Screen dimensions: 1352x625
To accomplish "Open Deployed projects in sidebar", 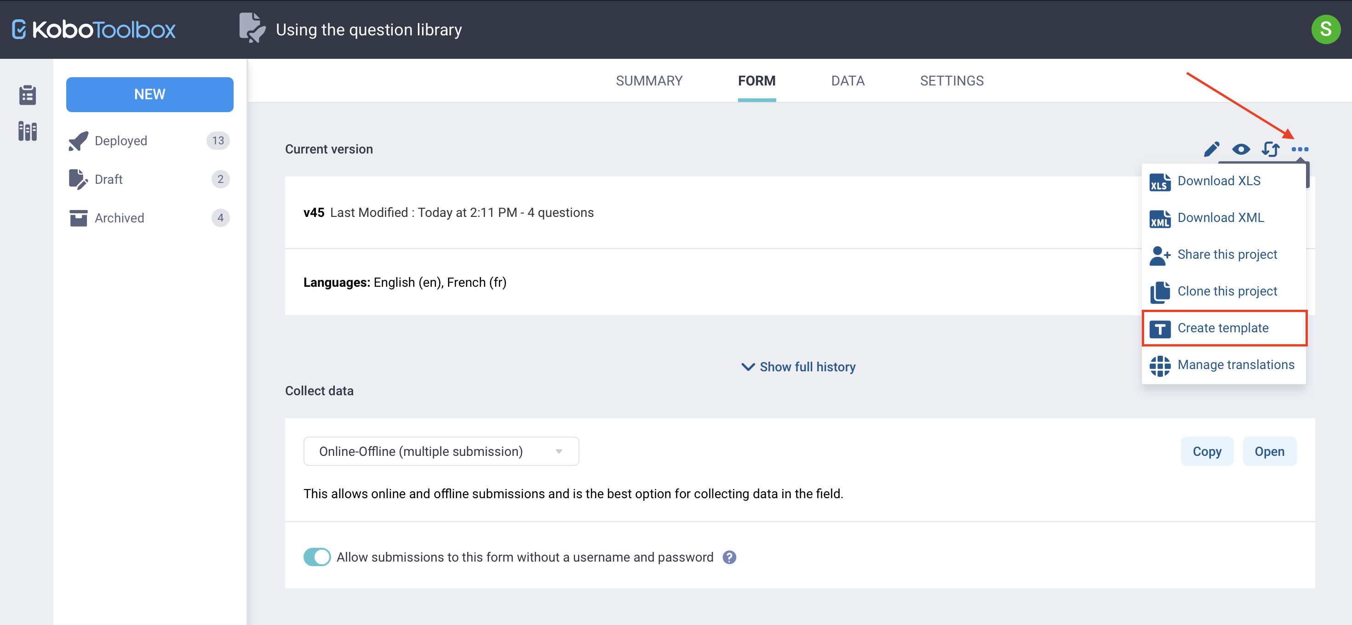I will [x=120, y=141].
